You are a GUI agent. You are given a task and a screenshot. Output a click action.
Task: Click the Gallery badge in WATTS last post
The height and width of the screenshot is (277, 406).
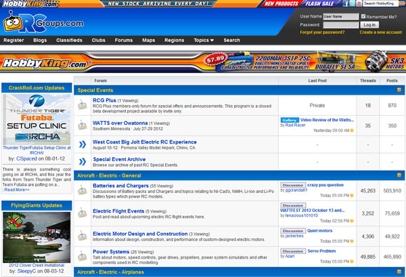(290, 120)
